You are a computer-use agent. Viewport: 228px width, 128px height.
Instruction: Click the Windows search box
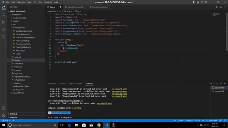tap(32, 125)
